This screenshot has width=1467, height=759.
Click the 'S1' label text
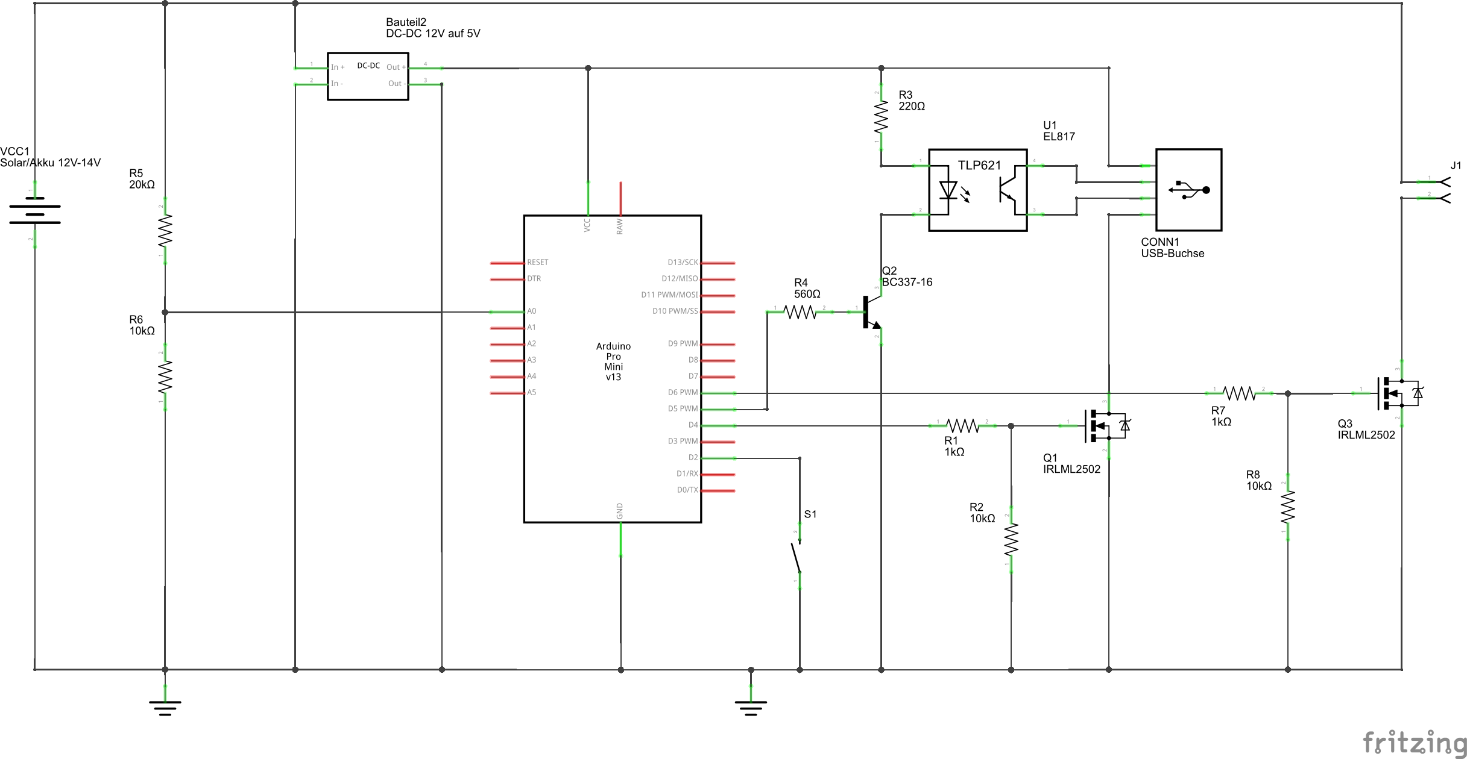(x=810, y=514)
